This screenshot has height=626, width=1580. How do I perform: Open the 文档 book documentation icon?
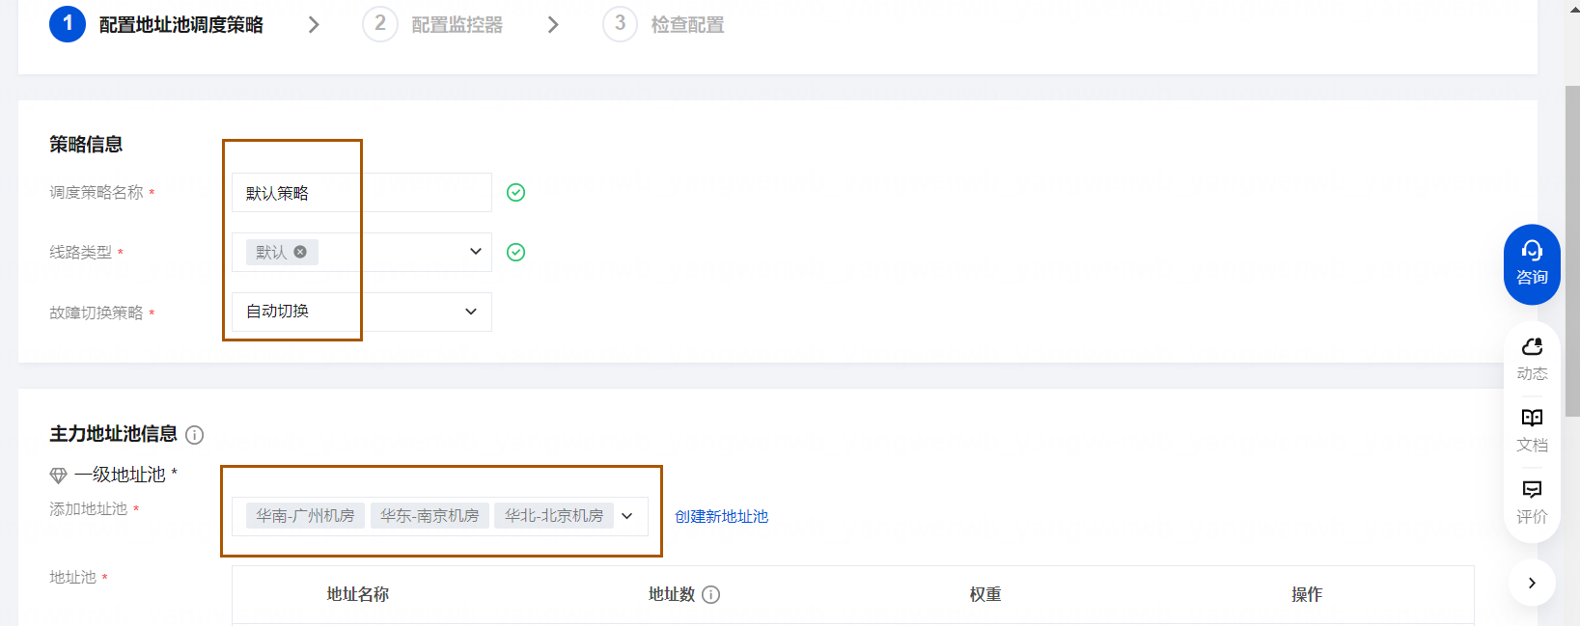click(1532, 418)
